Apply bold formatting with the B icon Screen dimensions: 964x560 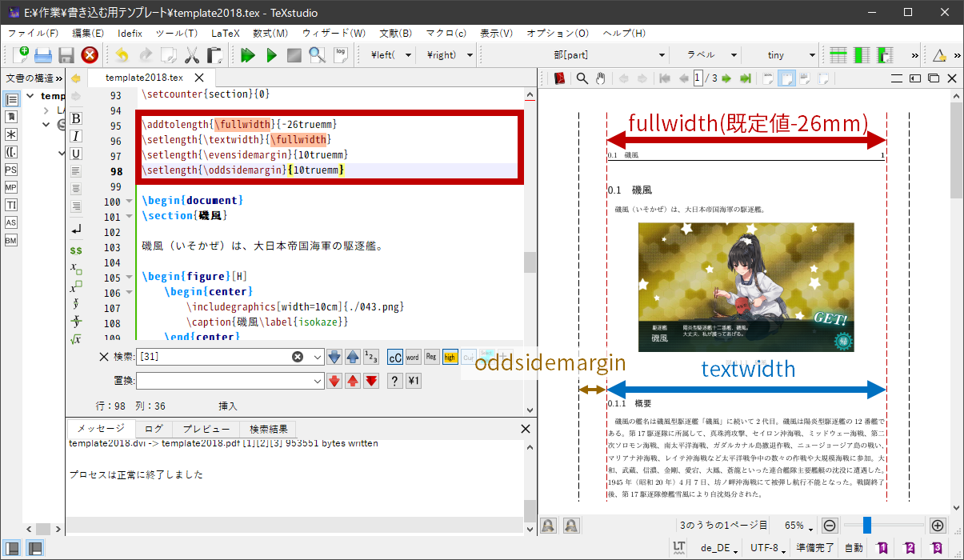tap(77, 118)
